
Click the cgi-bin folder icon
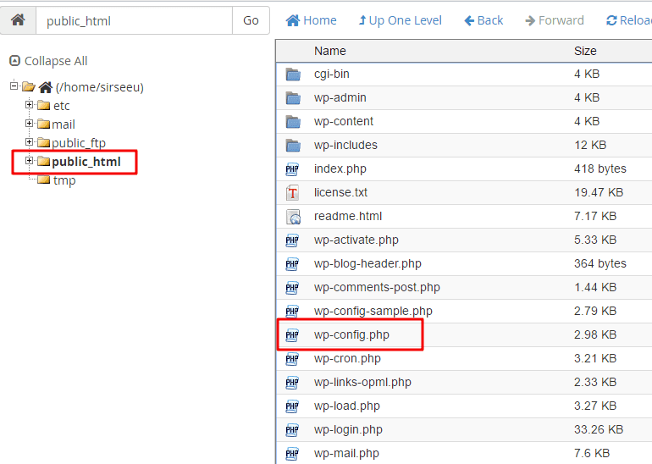pyautogui.click(x=293, y=75)
